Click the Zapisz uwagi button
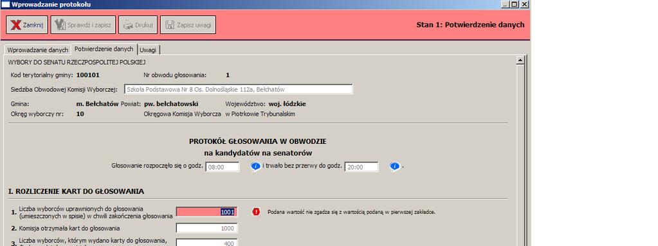This screenshot has width=658, height=246. [x=188, y=24]
